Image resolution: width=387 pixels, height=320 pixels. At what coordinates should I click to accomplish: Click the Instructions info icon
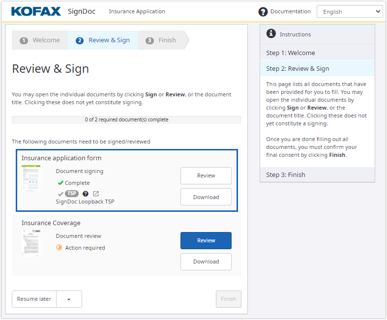(x=271, y=33)
